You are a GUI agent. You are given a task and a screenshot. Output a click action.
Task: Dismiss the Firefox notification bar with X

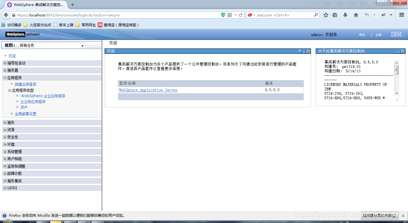(403, 216)
